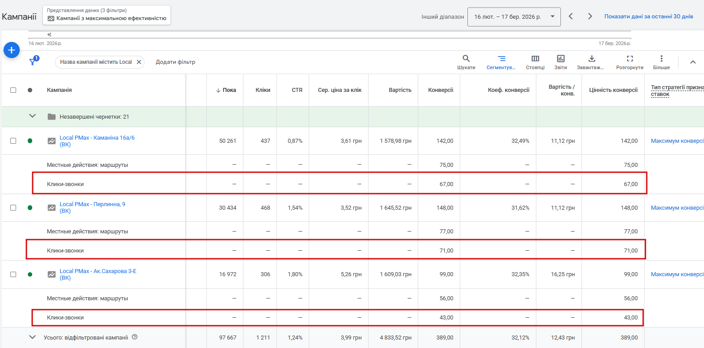Viewport: 704px width, 348px height.
Task: Toggle the select-all campaigns header checkbox
Action: tap(13, 90)
